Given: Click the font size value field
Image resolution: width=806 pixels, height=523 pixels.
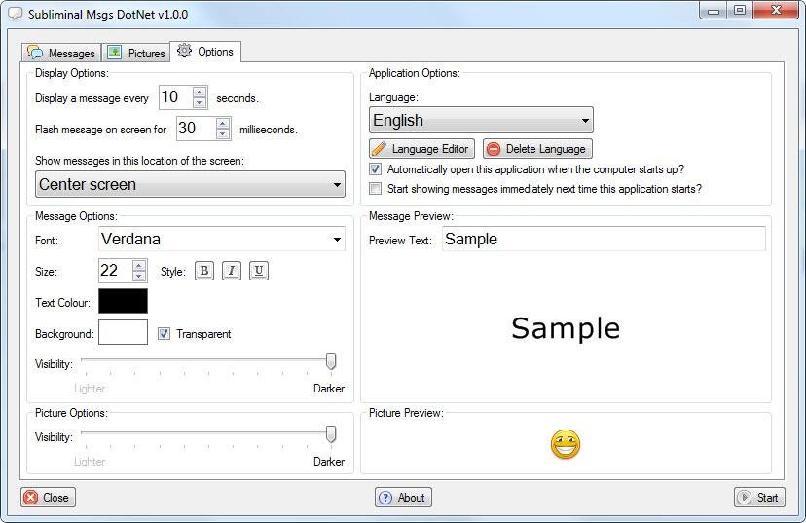Looking at the screenshot, I should click(116, 271).
